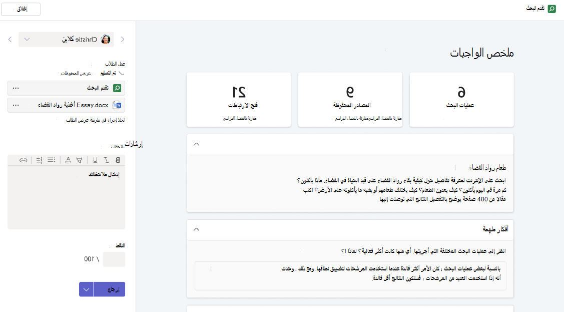This screenshot has height=312, width=564.
Task: Click the تقدم البحث title in header
Action: (535, 9)
